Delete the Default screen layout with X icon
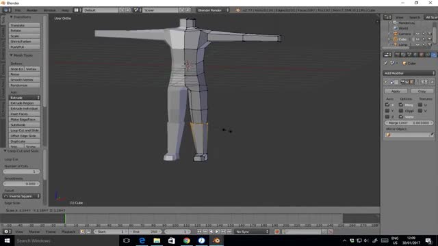 coord(128,10)
